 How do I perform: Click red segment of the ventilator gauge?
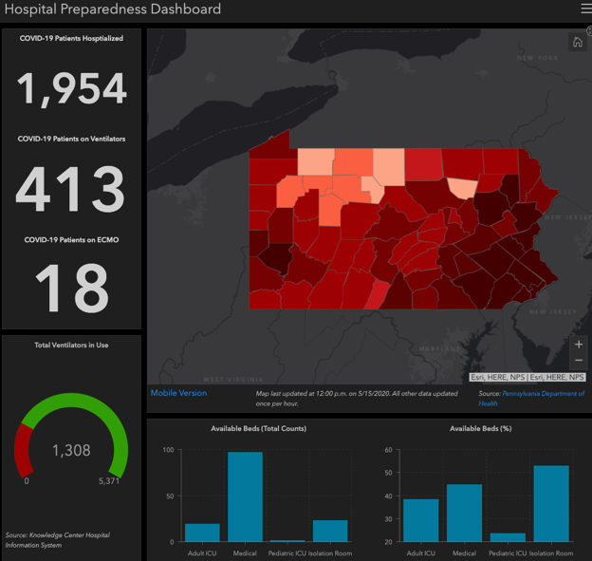pyautogui.click(x=23, y=449)
